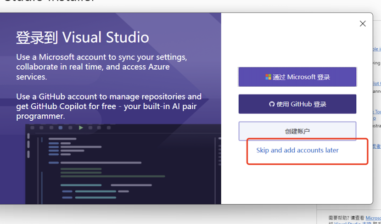Open the partially hidden Too link
Screen dimensions: 381x224
tap(377, 112)
